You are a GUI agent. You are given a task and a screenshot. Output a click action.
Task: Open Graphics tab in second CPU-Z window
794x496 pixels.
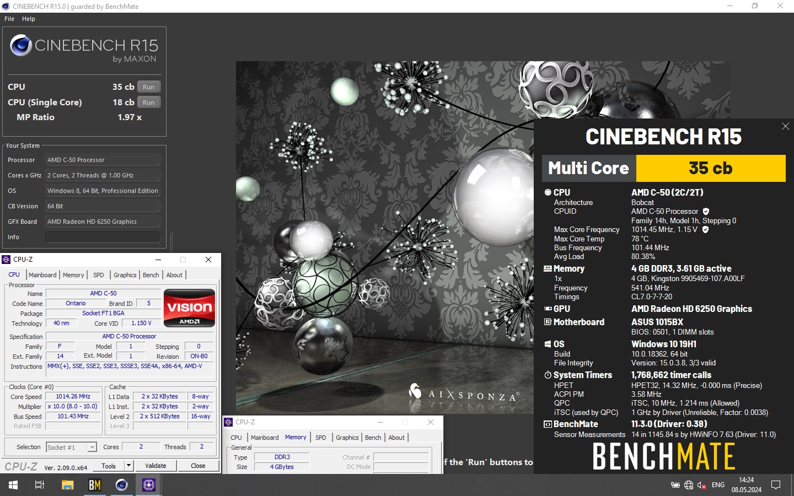pyautogui.click(x=347, y=438)
